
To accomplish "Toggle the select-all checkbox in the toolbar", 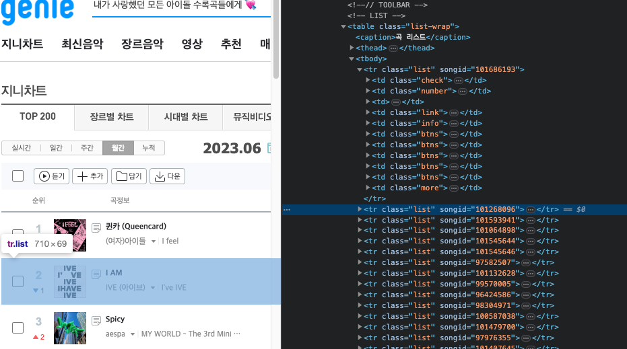I will tap(18, 176).
